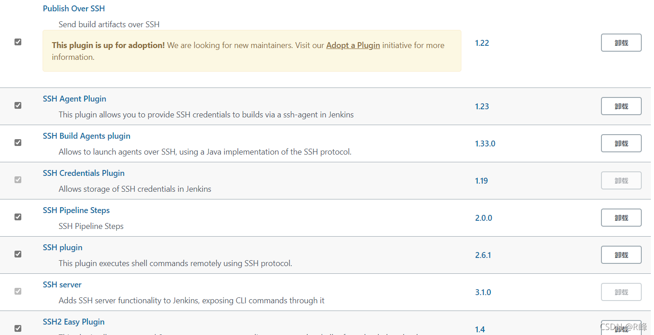The width and height of the screenshot is (654, 335).
Task: Uninstall the SSH Pipeline Steps plugin
Action: click(621, 218)
